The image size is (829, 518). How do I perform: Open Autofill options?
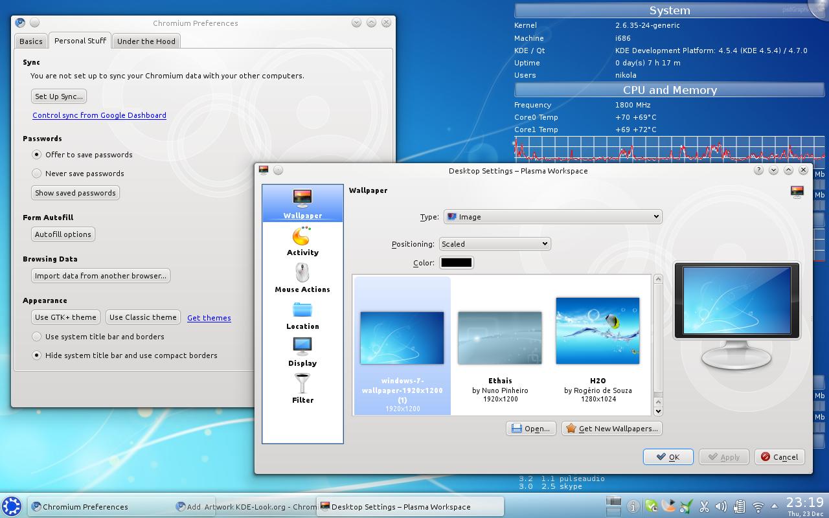tap(63, 234)
